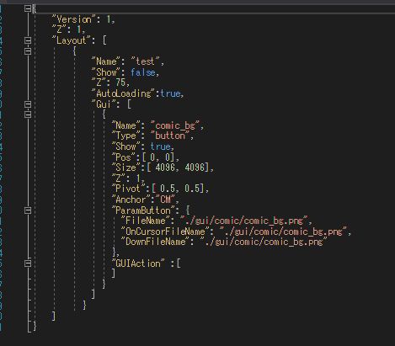Image resolution: width=395 pixels, height=346 pixels.
Task: Click the "AutoLoading" key
Action: [x=123, y=93]
